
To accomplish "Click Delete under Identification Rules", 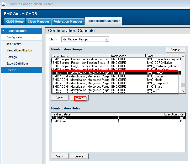I will (79, 156).
